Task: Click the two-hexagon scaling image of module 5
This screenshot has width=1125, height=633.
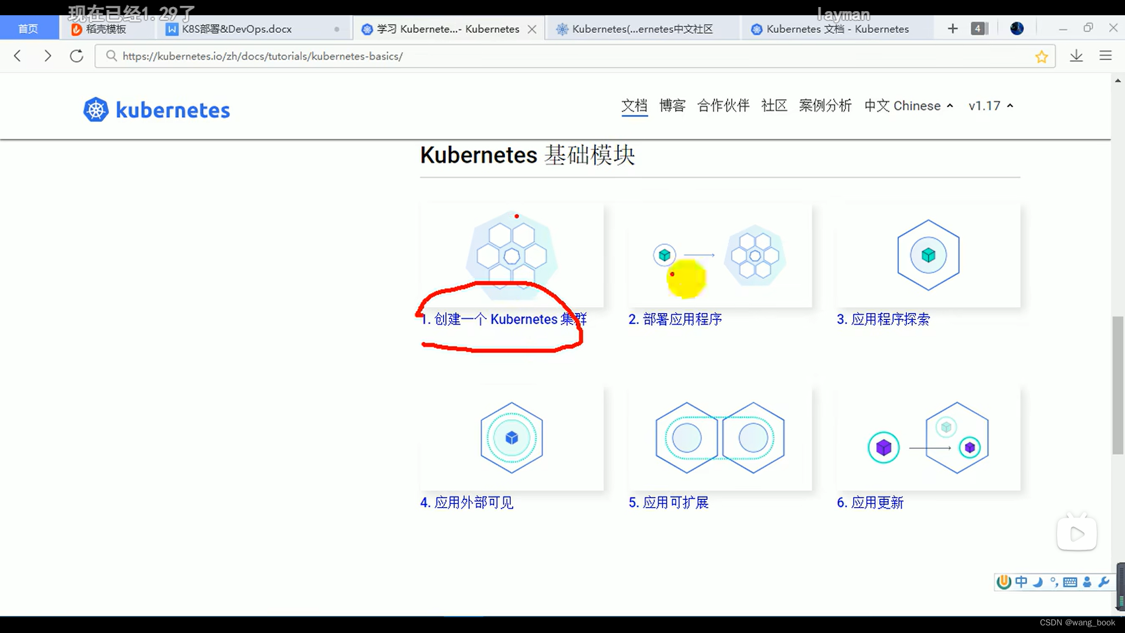Action: point(720,438)
